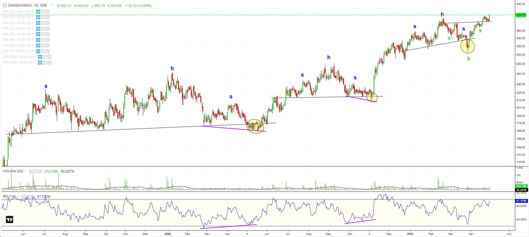Expand the MA (25, close, 0) dropdown arrow
The height and width of the screenshot is (237, 529).
coord(32,28)
